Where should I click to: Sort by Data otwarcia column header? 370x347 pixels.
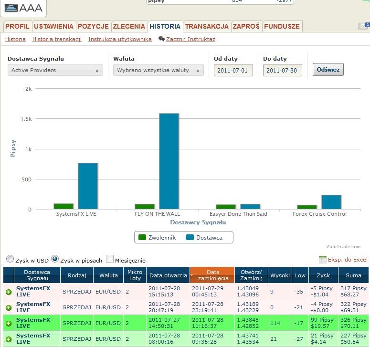coord(168,275)
